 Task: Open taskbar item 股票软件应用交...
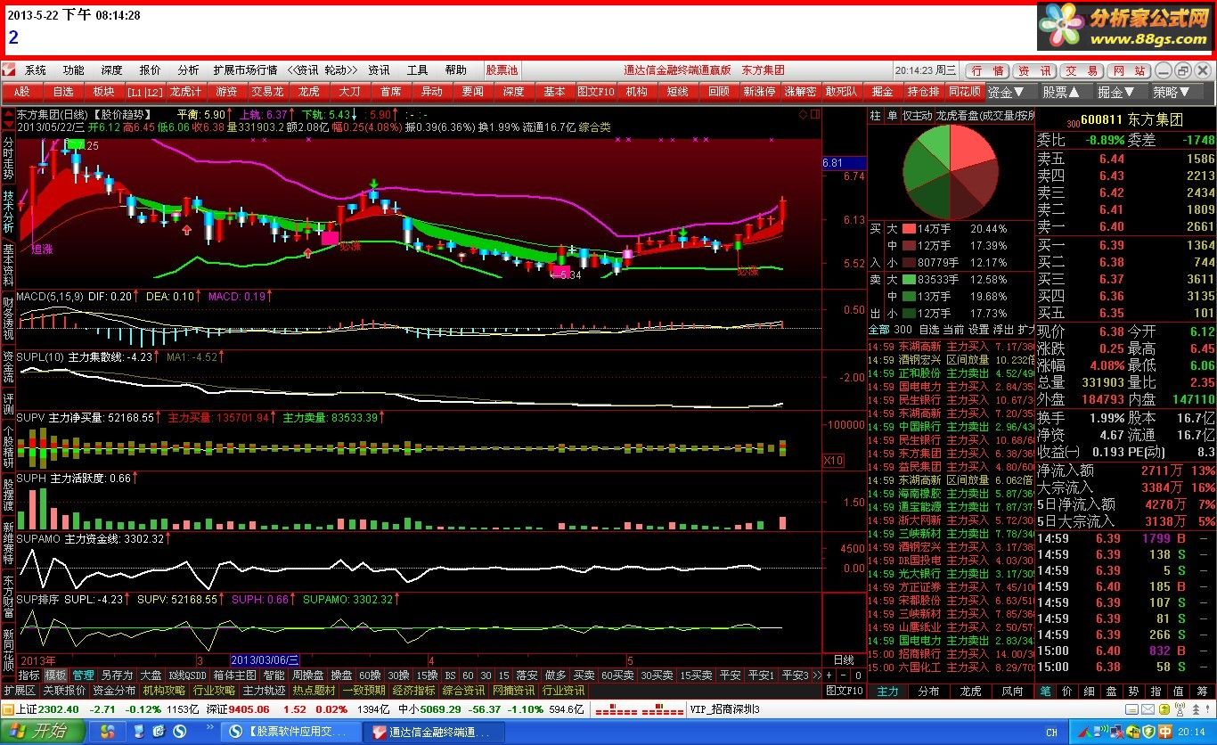(x=290, y=733)
